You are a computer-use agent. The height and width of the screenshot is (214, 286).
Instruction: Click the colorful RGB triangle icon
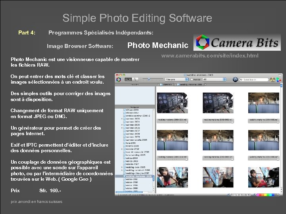pos(278,80)
